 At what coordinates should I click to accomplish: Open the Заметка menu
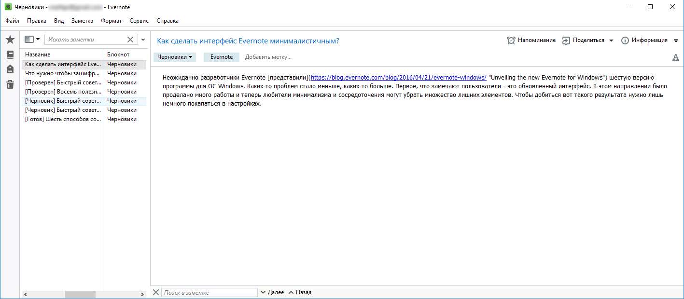[x=82, y=21]
